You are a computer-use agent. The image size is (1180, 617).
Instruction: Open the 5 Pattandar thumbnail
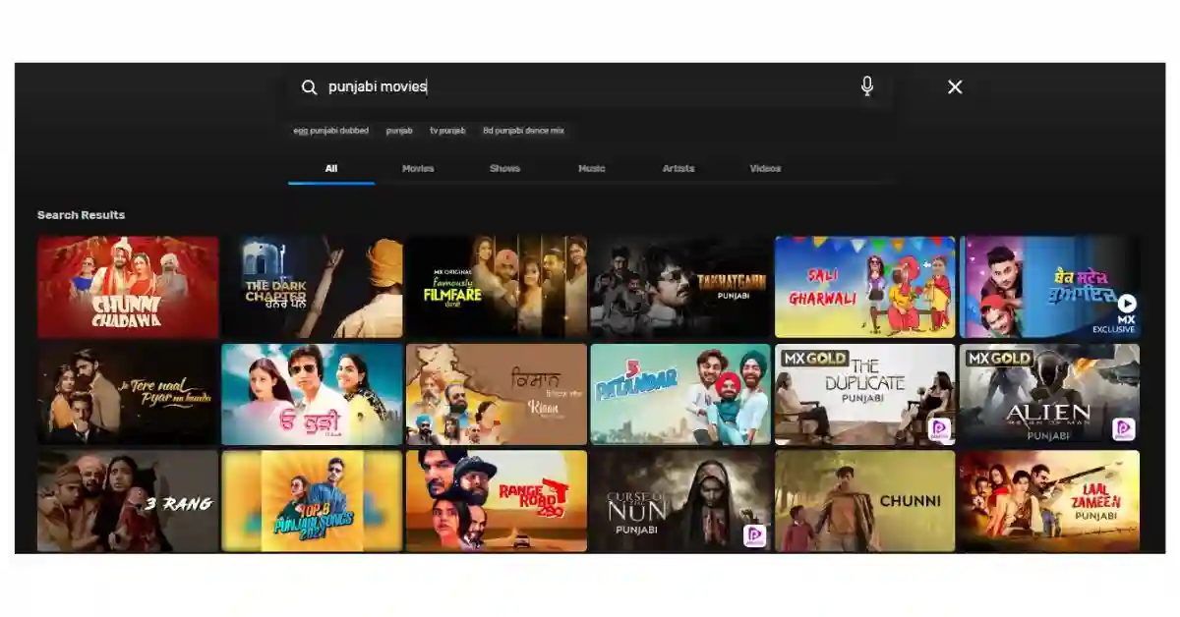click(x=680, y=394)
